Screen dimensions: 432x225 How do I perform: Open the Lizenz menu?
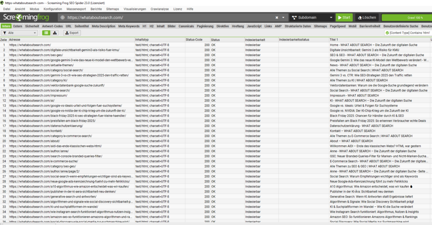[x=178, y=9]
